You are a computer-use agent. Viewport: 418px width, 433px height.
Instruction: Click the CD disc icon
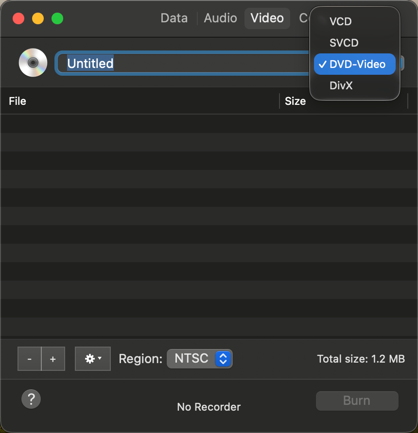pos(33,63)
